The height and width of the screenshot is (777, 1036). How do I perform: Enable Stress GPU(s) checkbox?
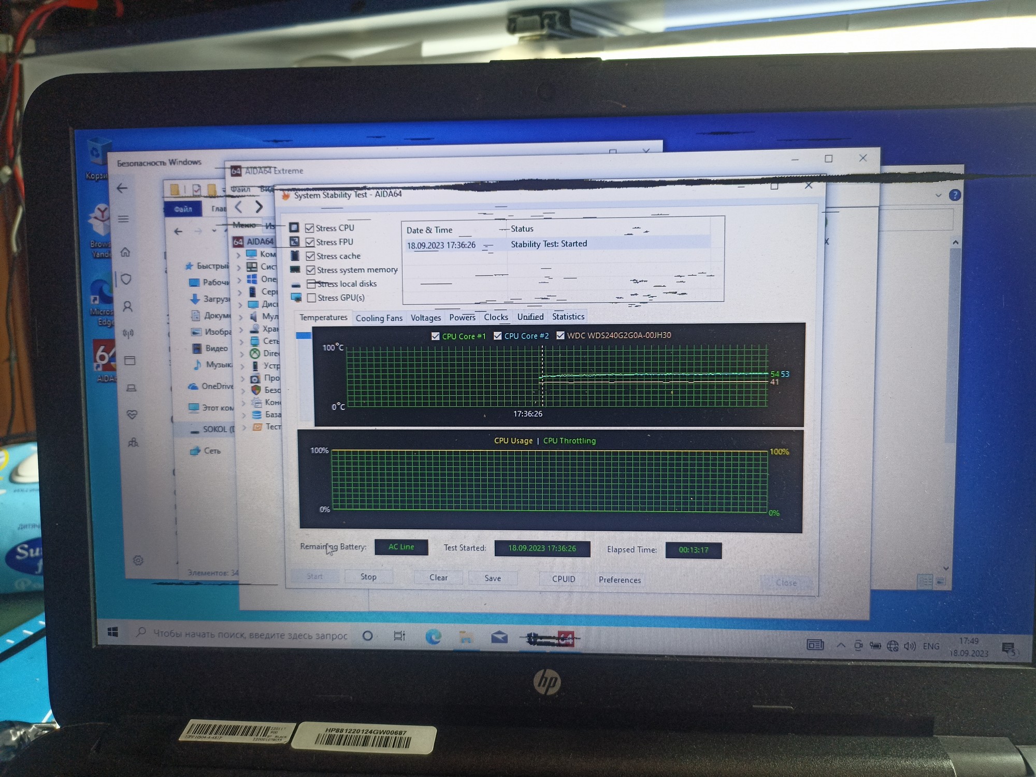tap(311, 298)
